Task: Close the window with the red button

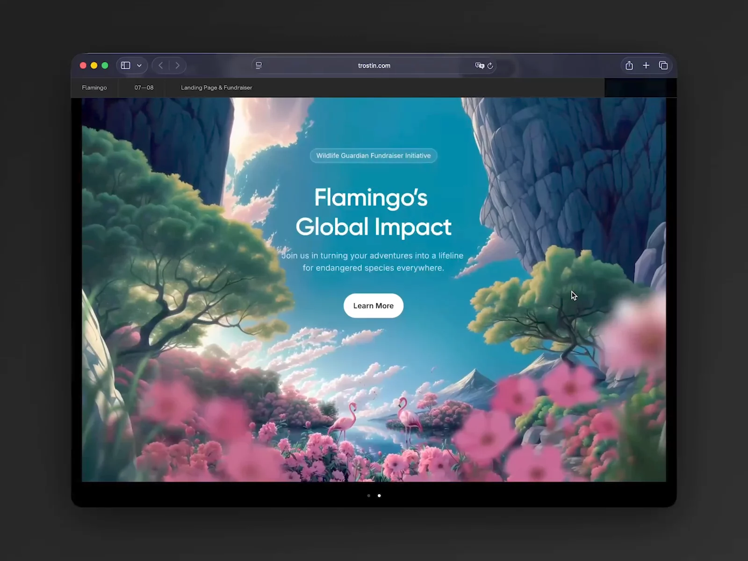Action: [83, 65]
